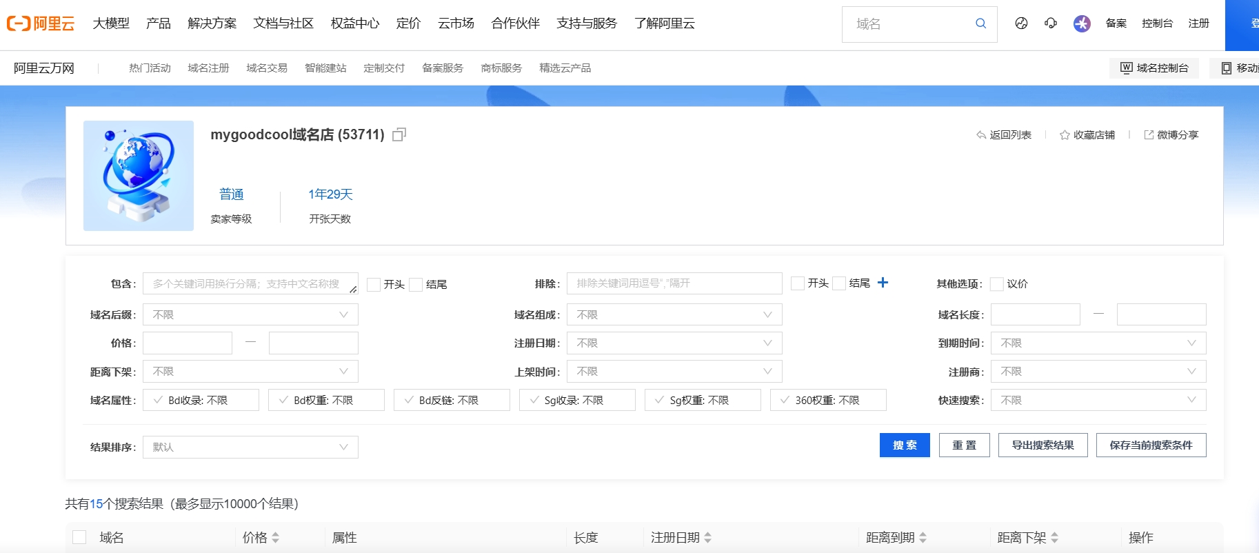The width and height of the screenshot is (1259, 553).
Task: Click the purple star assistant icon
Action: 1082,23
